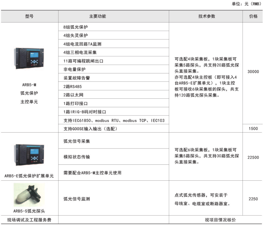Viewport: 264px width, 225px height.
Task: Click the 4组失灵保护 function row
Action: [76, 36]
